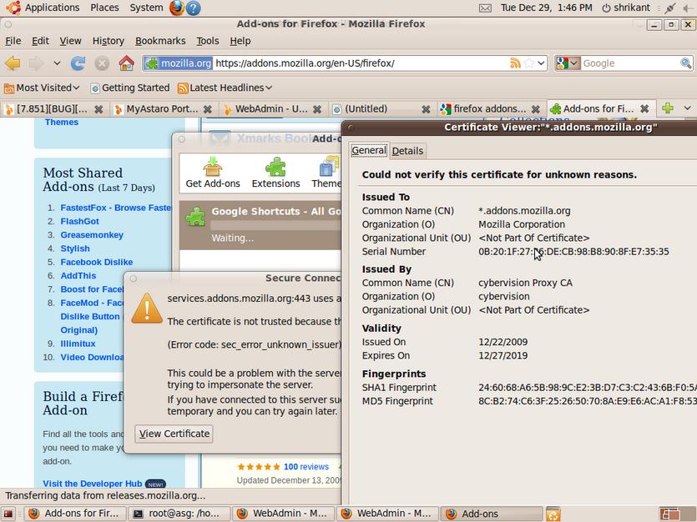Image resolution: width=697 pixels, height=522 pixels.
Task: Click the search magnifier icon
Action: click(685, 63)
